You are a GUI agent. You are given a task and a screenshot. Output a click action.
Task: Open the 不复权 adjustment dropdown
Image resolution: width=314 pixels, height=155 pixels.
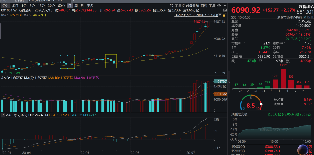point(180,6)
